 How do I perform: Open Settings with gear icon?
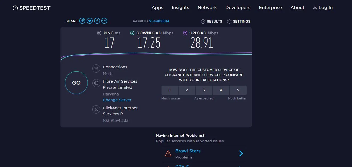coord(239,21)
